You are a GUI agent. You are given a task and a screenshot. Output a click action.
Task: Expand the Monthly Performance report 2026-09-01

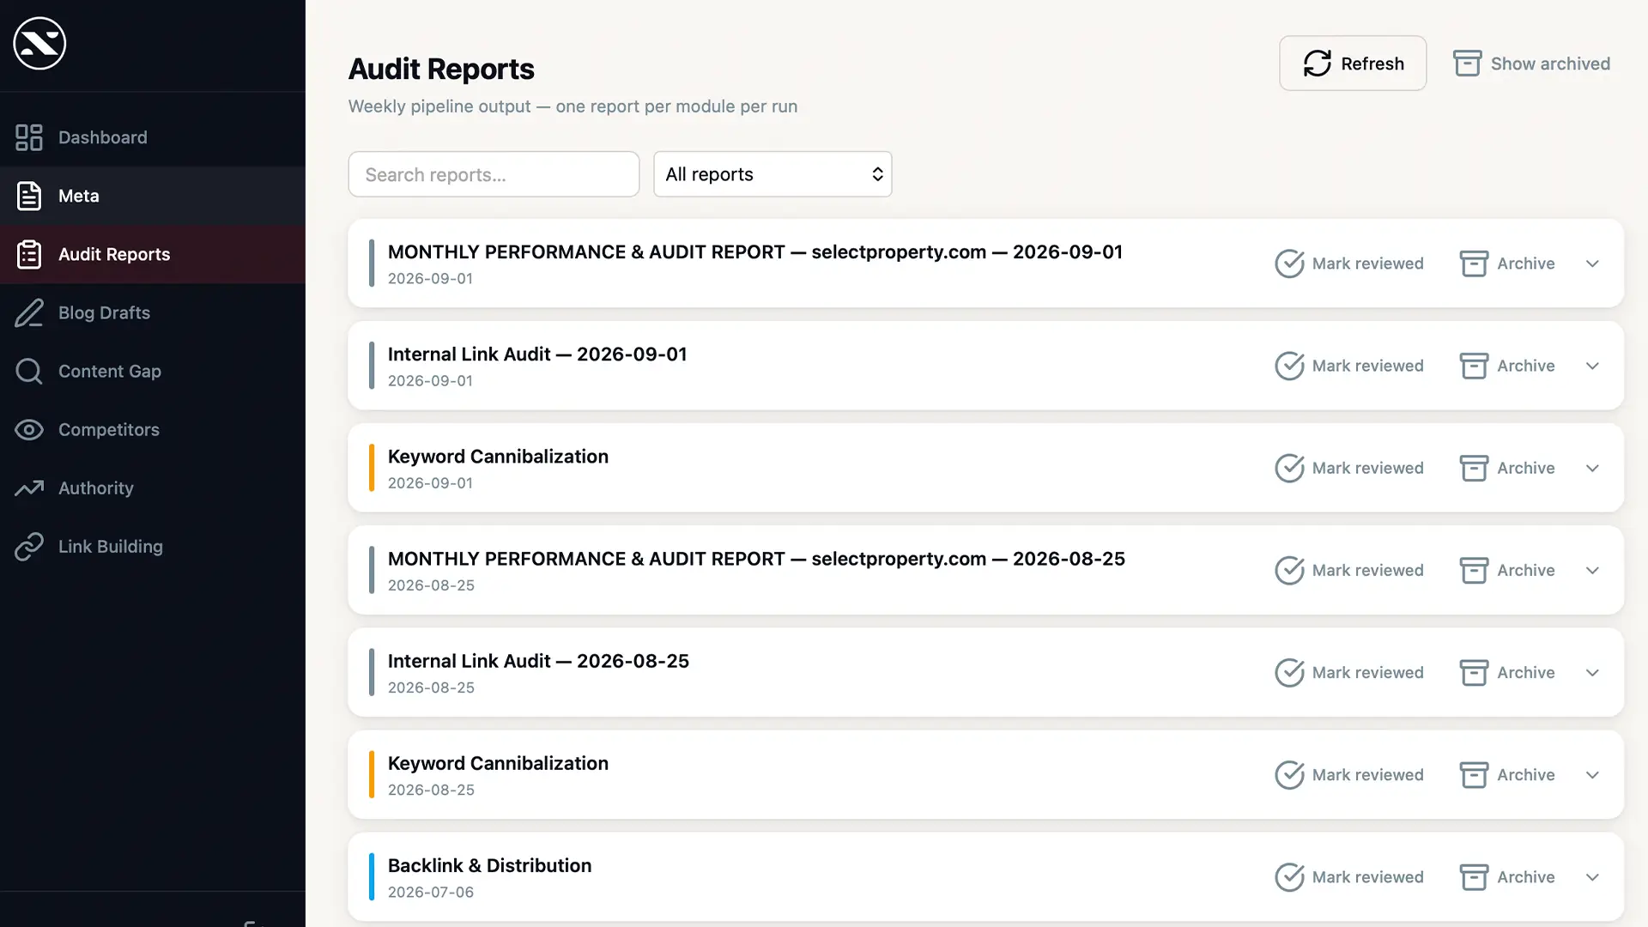(x=1592, y=264)
